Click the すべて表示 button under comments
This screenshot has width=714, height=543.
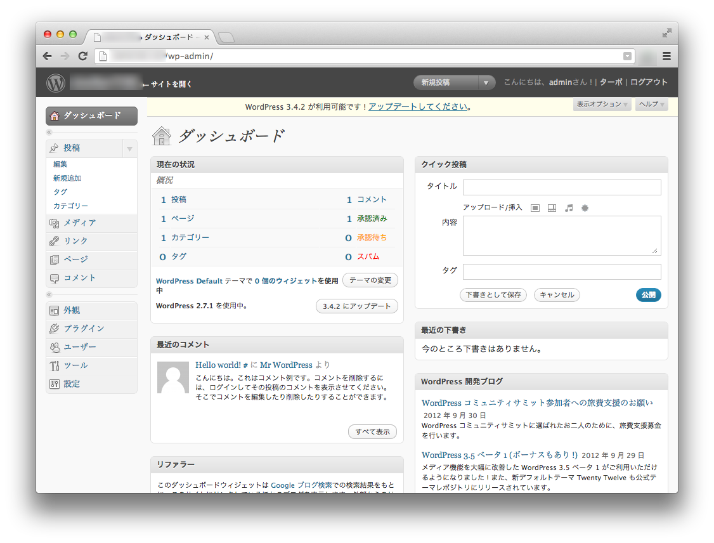[x=372, y=431]
